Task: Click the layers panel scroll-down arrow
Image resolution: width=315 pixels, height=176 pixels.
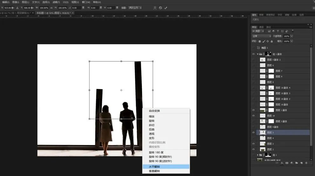Action: coord(312,160)
